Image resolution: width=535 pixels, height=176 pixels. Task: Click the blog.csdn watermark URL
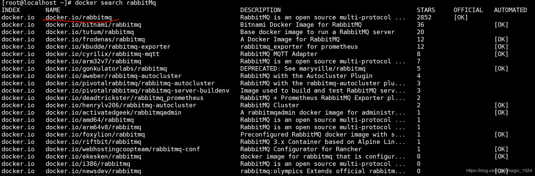(499, 171)
